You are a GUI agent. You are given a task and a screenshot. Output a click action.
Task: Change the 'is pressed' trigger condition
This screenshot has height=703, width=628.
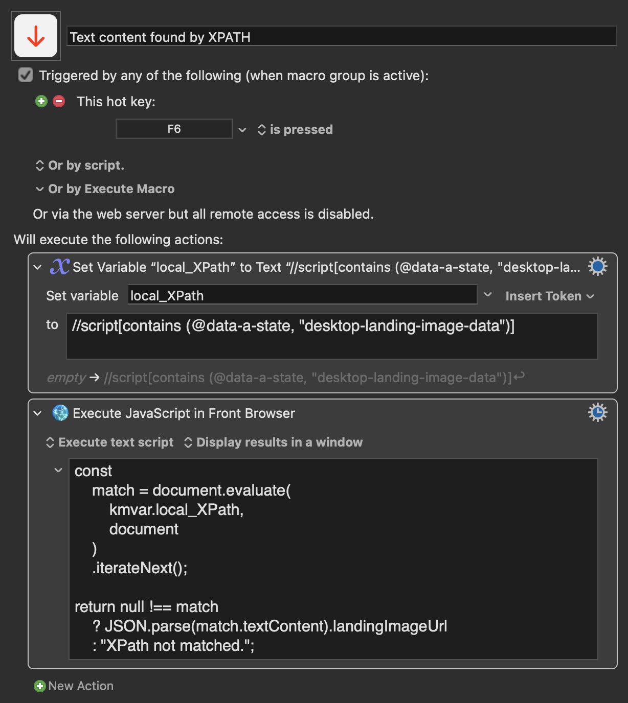295,130
